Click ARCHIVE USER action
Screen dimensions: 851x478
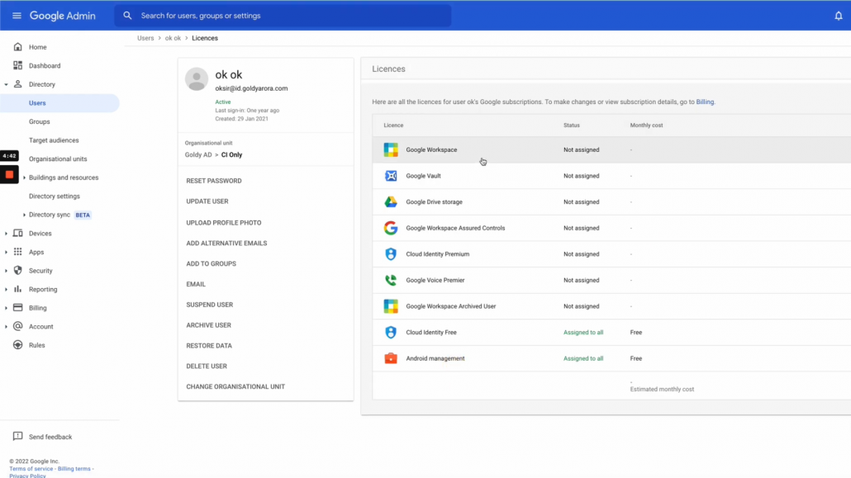tap(208, 325)
